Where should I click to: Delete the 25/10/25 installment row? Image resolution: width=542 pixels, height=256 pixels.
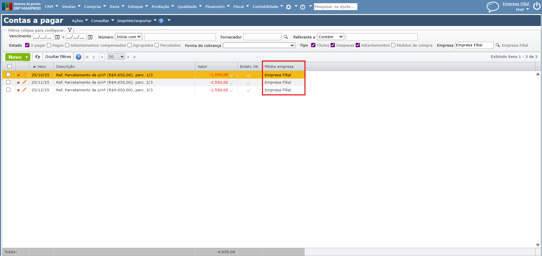click(x=18, y=75)
